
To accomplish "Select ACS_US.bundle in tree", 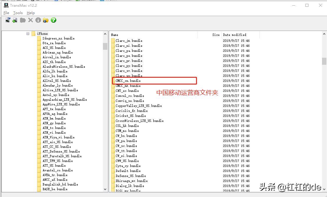I will pyautogui.click(x=54, y=48).
